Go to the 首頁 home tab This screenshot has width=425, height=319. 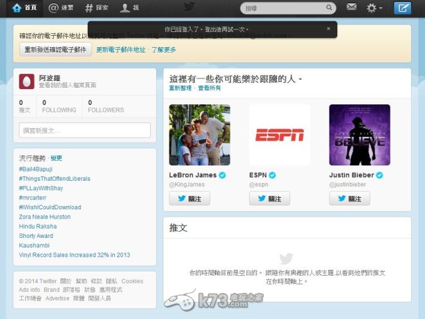pyautogui.click(x=24, y=8)
